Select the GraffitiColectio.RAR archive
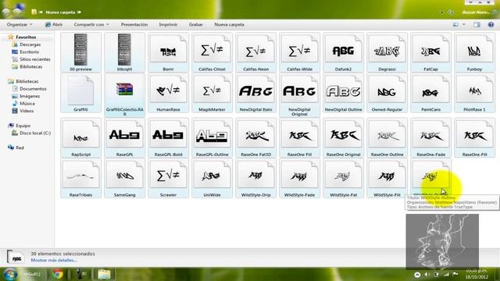The width and height of the screenshot is (500, 281). (x=124, y=95)
